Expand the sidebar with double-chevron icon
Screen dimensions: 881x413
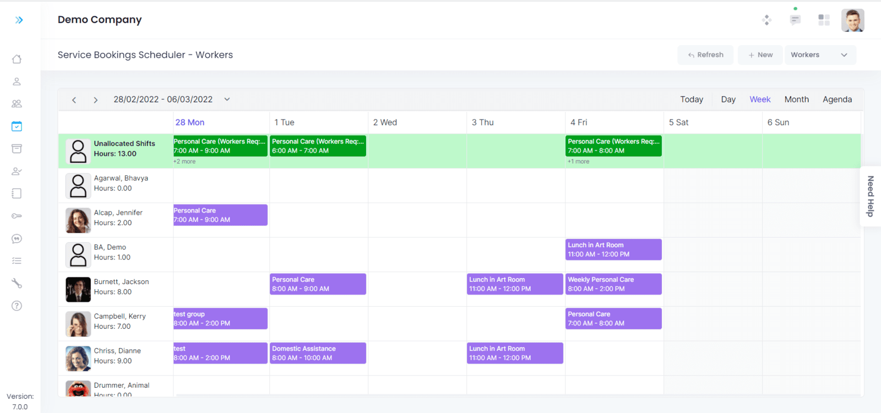tap(19, 20)
